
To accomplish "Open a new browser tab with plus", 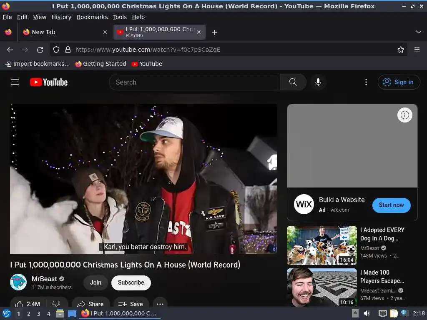I will pyautogui.click(x=215, y=32).
